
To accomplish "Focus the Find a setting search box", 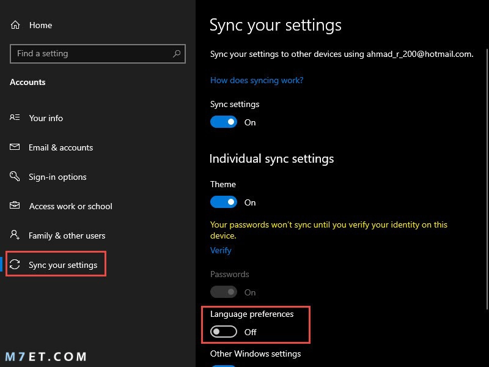I will click(98, 54).
